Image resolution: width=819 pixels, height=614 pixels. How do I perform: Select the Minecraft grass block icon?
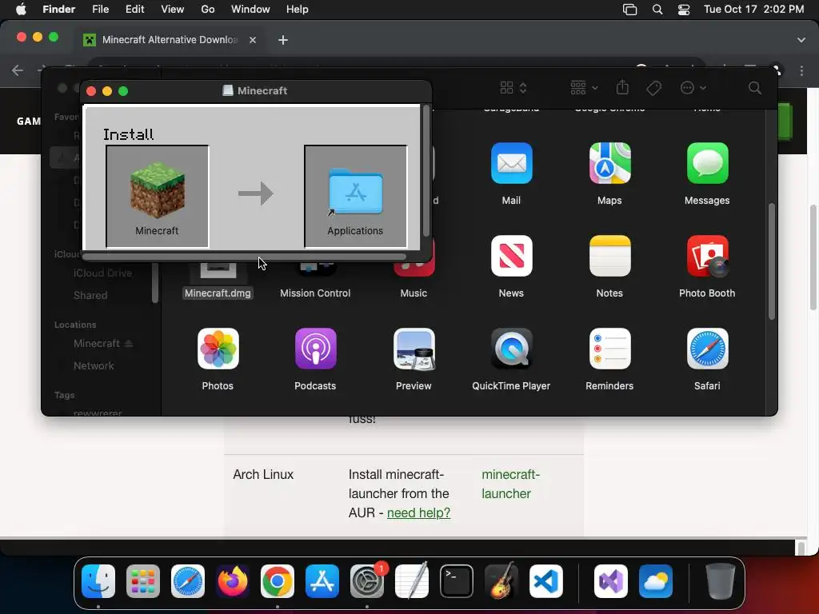(158, 190)
